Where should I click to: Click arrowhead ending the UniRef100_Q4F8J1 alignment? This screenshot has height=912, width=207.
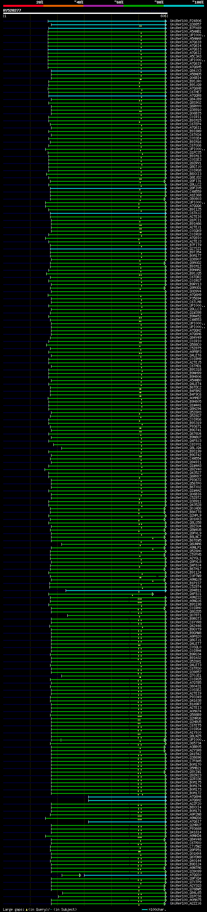click(x=153, y=594)
